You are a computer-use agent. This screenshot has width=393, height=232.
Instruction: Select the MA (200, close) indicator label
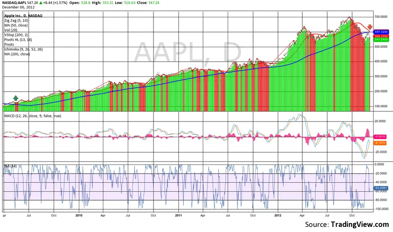pos(17,54)
